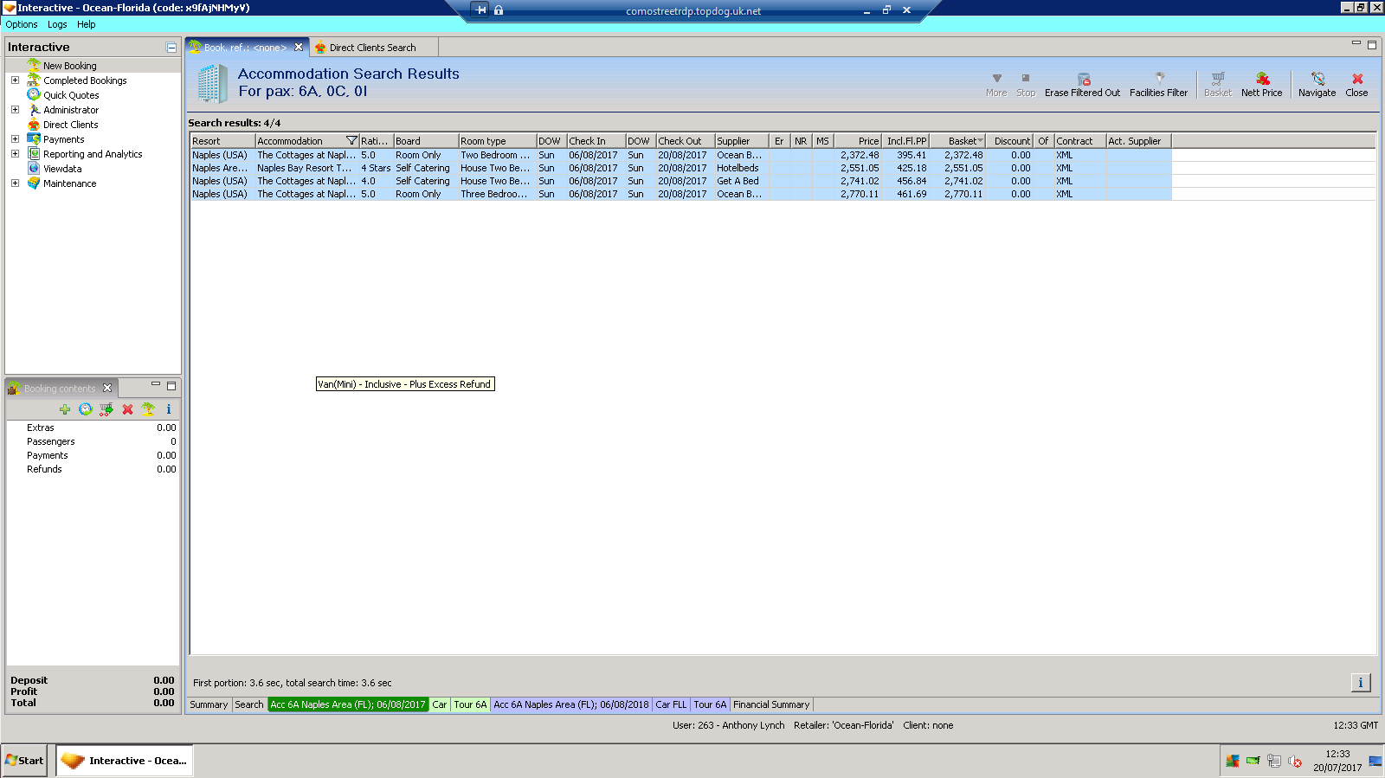Click the red delete X in Booking contents toolbar
The width and height of the screenshot is (1385, 778).
(x=127, y=409)
